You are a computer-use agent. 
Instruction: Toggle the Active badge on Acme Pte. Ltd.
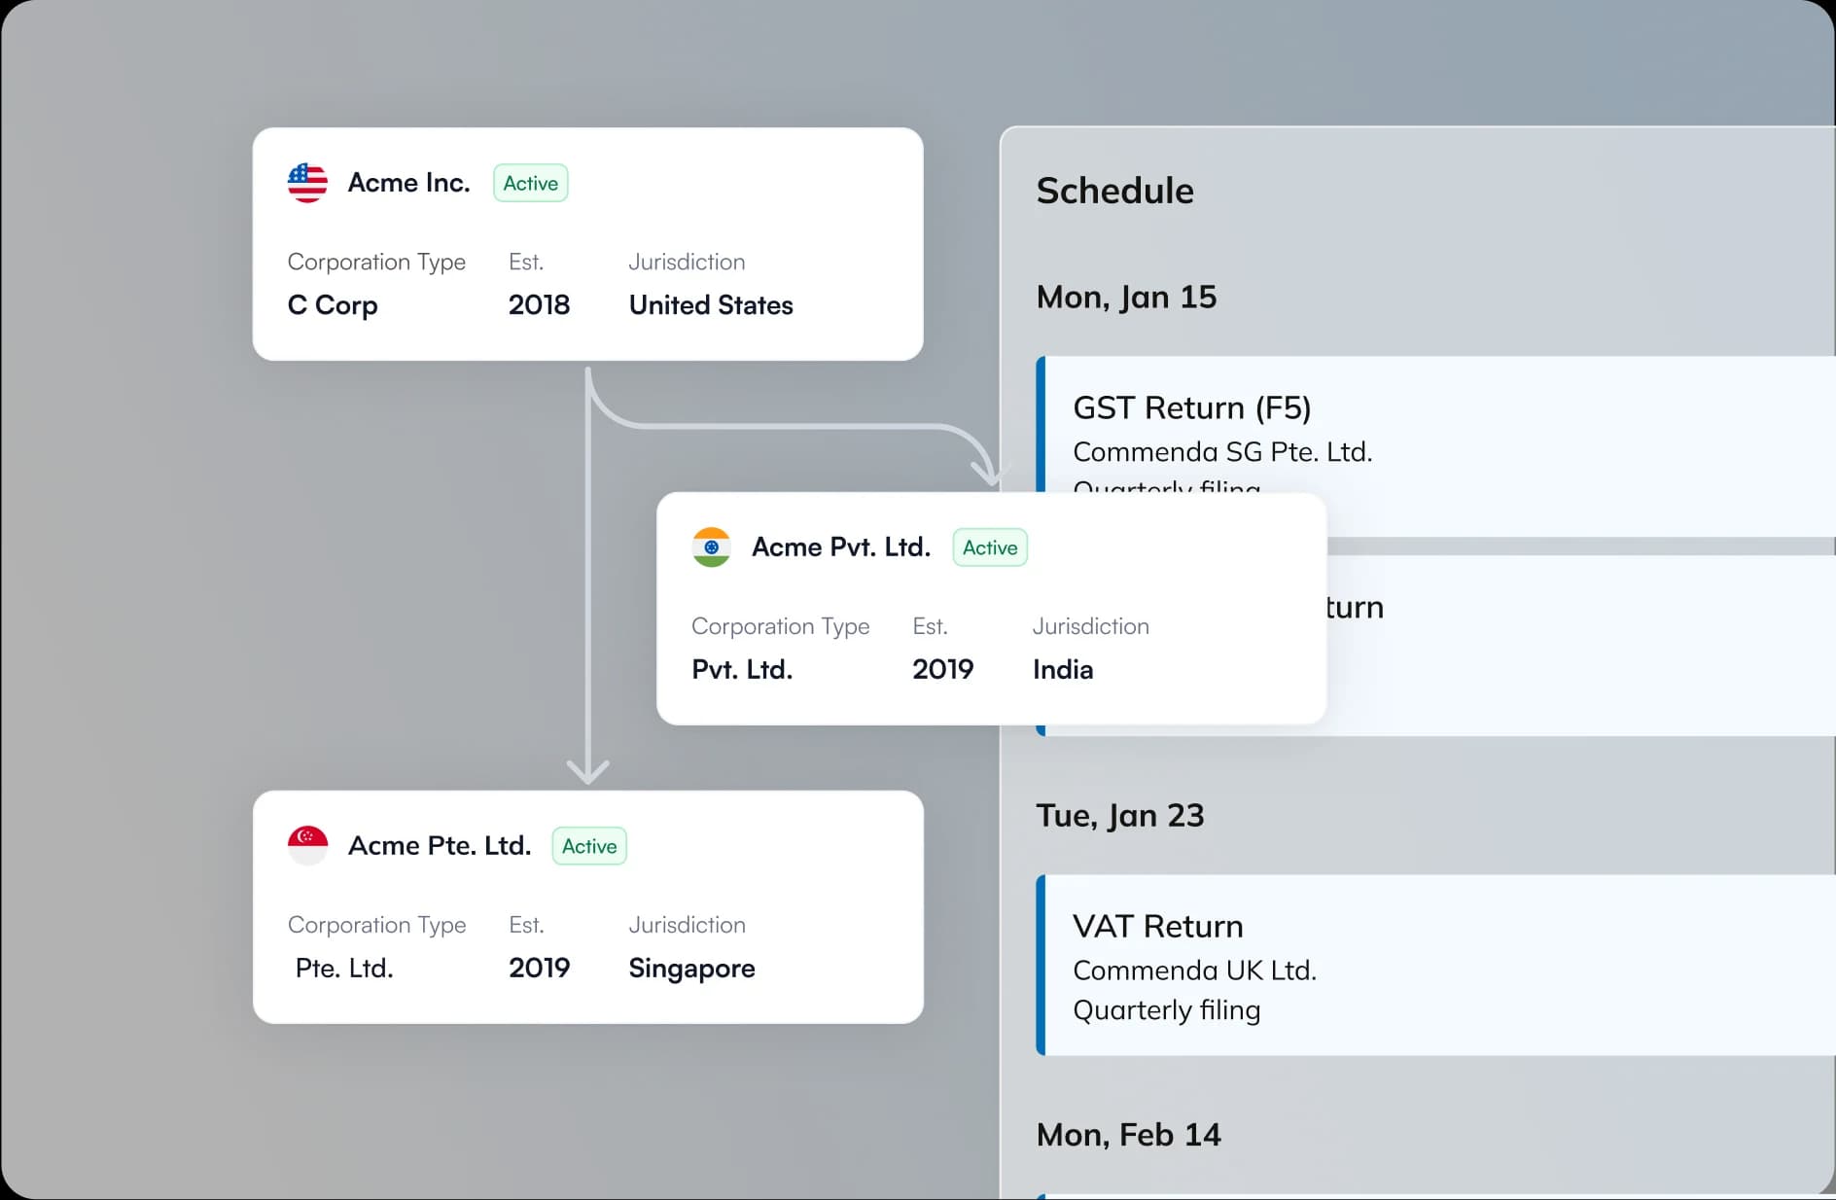point(588,846)
